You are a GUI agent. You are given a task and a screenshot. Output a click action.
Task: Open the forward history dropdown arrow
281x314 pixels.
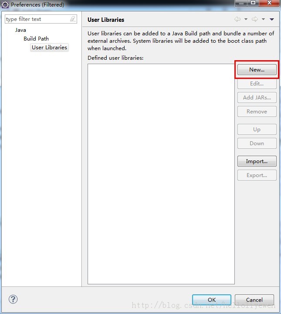pyautogui.click(x=263, y=19)
